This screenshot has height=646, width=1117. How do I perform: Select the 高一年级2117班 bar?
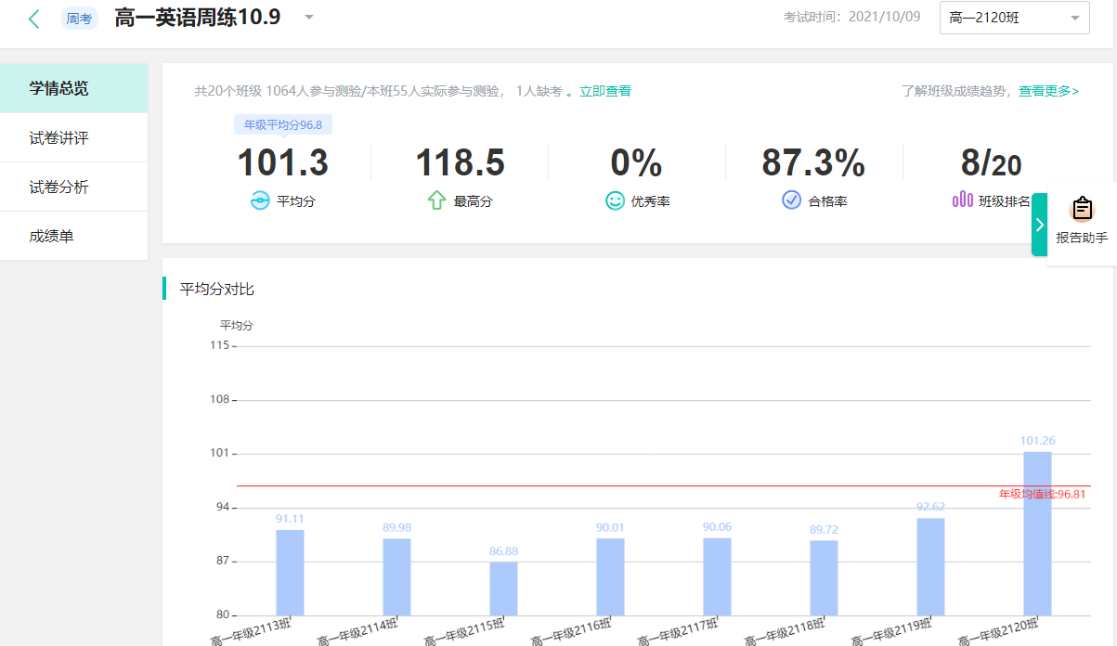point(717,576)
